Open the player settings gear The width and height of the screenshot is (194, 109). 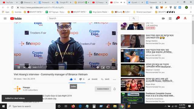98,67
